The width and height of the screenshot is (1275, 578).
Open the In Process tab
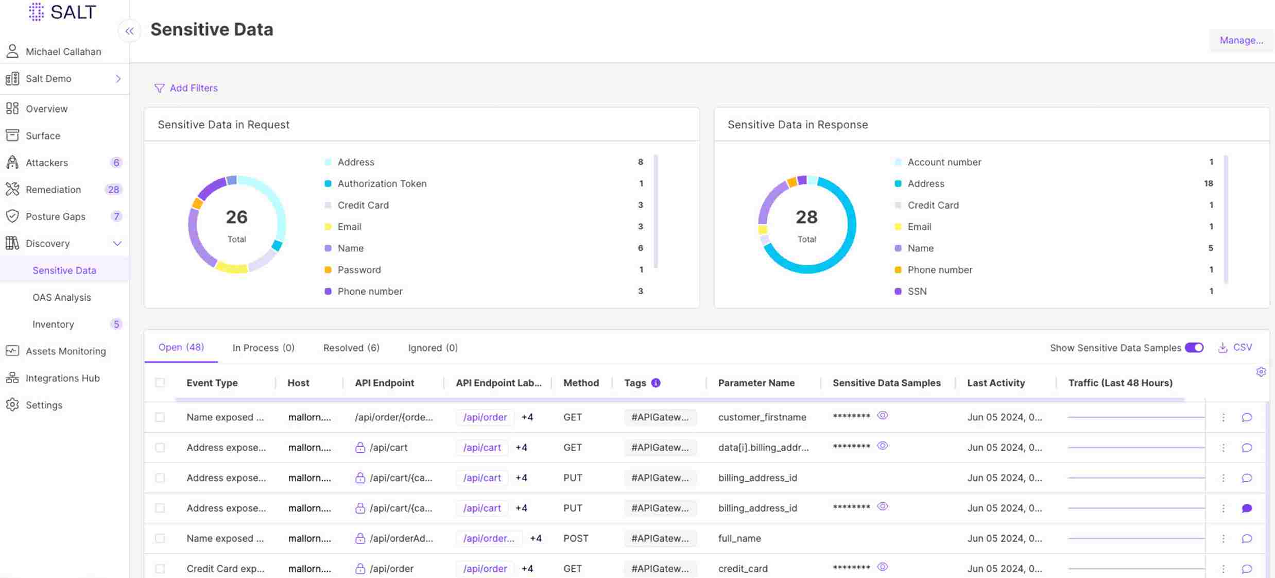pyautogui.click(x=263, y=348)
